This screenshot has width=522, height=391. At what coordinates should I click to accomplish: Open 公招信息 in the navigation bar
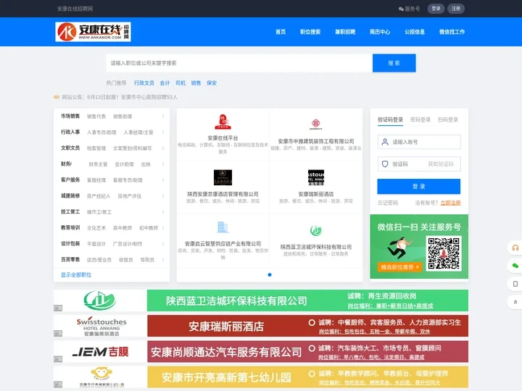[415, 32]
